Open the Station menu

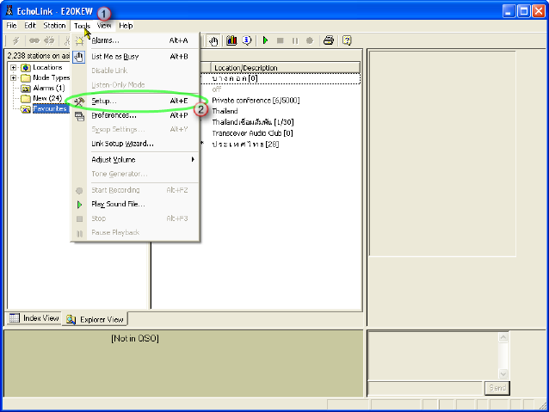pyautogui.click(x=54, y=26)
